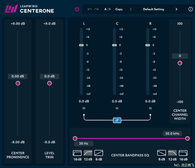Screen dimensions: 195x168
Task: Switch the A|B comparison state
Action: (107, 9)
